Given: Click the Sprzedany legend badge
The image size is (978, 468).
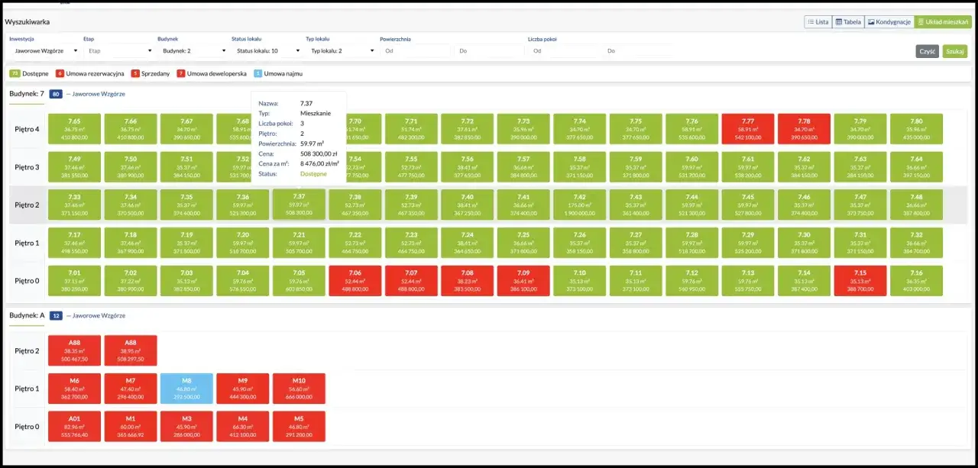Looking at the screenshot, I should pyautogui.click(x=135, y=73).
